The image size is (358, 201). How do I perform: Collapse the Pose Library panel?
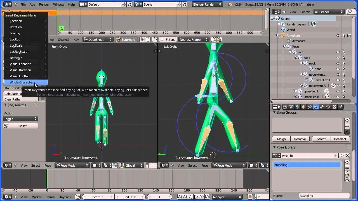[274, 147]
